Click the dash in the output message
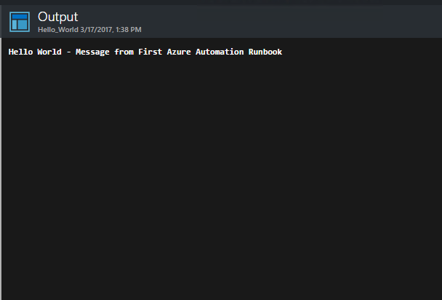The height and width of the screenshot is (300, 442). pos(68,52)
